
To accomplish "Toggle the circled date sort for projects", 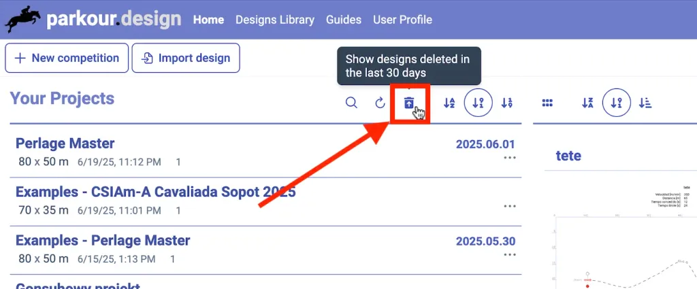I will tap(478, 103).
